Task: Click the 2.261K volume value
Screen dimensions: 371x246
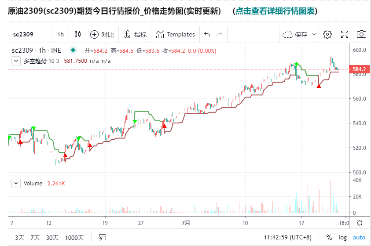Action: point(56,184)
